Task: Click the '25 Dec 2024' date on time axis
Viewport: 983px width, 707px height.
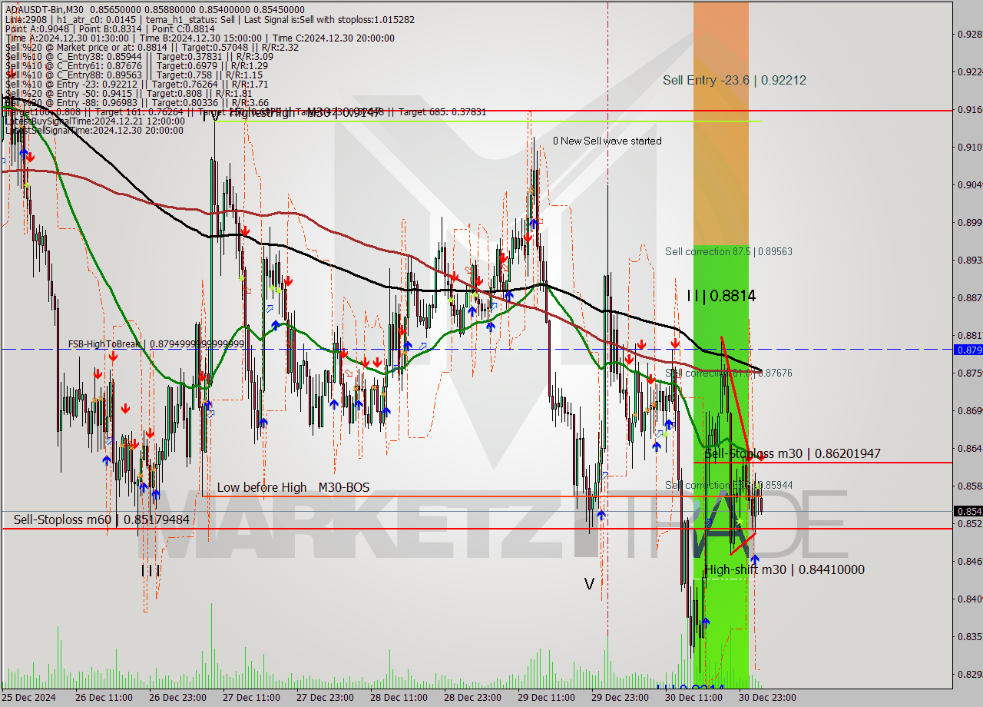Action: (28, 698)
